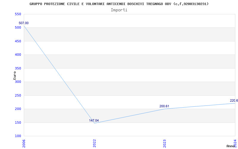238x149 pixels.
Task: Click the 2024 x-axis year label
Action: (235, 144)
